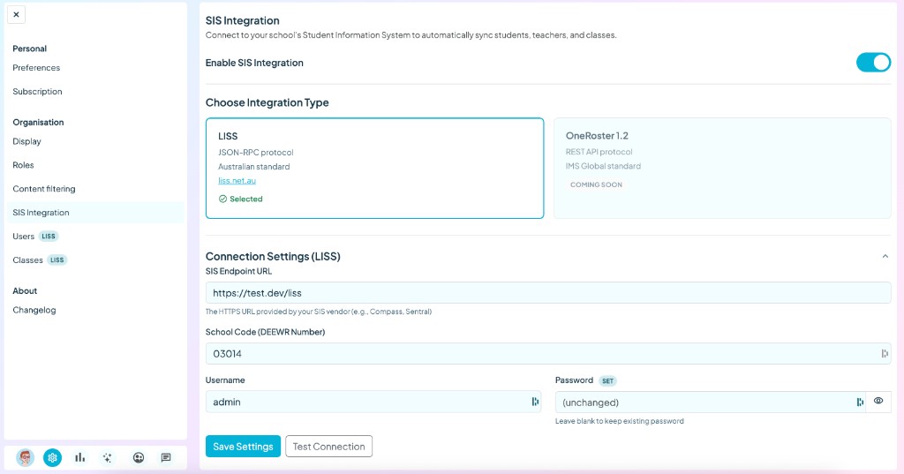Open Classes LISS in the sidebar
Image resolution: width=904 pixels, height=474 pixels.
click(x=40, y=260)
